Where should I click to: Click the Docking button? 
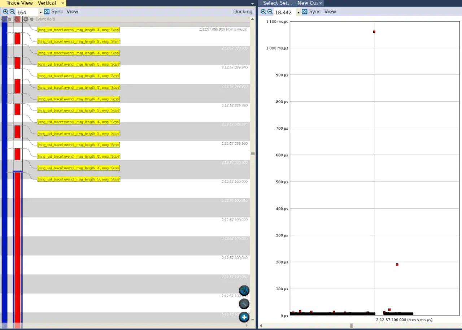click(243, 12)
